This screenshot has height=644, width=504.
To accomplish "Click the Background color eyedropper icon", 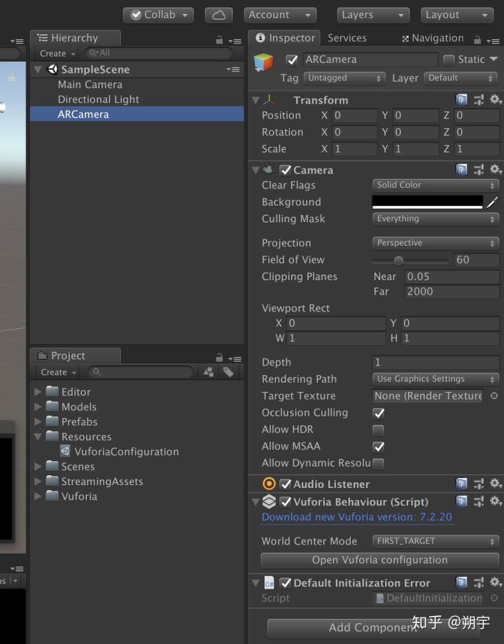I will 492,202.
